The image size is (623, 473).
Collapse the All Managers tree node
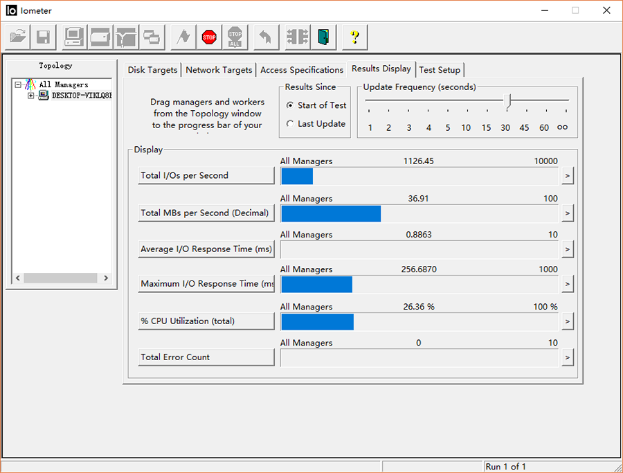[x=19, y=84]
